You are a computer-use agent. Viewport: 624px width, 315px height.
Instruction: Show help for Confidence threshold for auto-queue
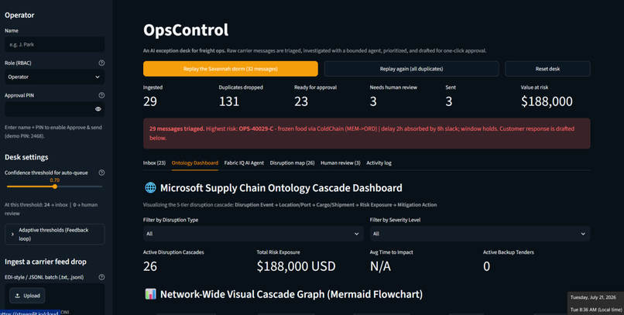click(x=101, y=173)
